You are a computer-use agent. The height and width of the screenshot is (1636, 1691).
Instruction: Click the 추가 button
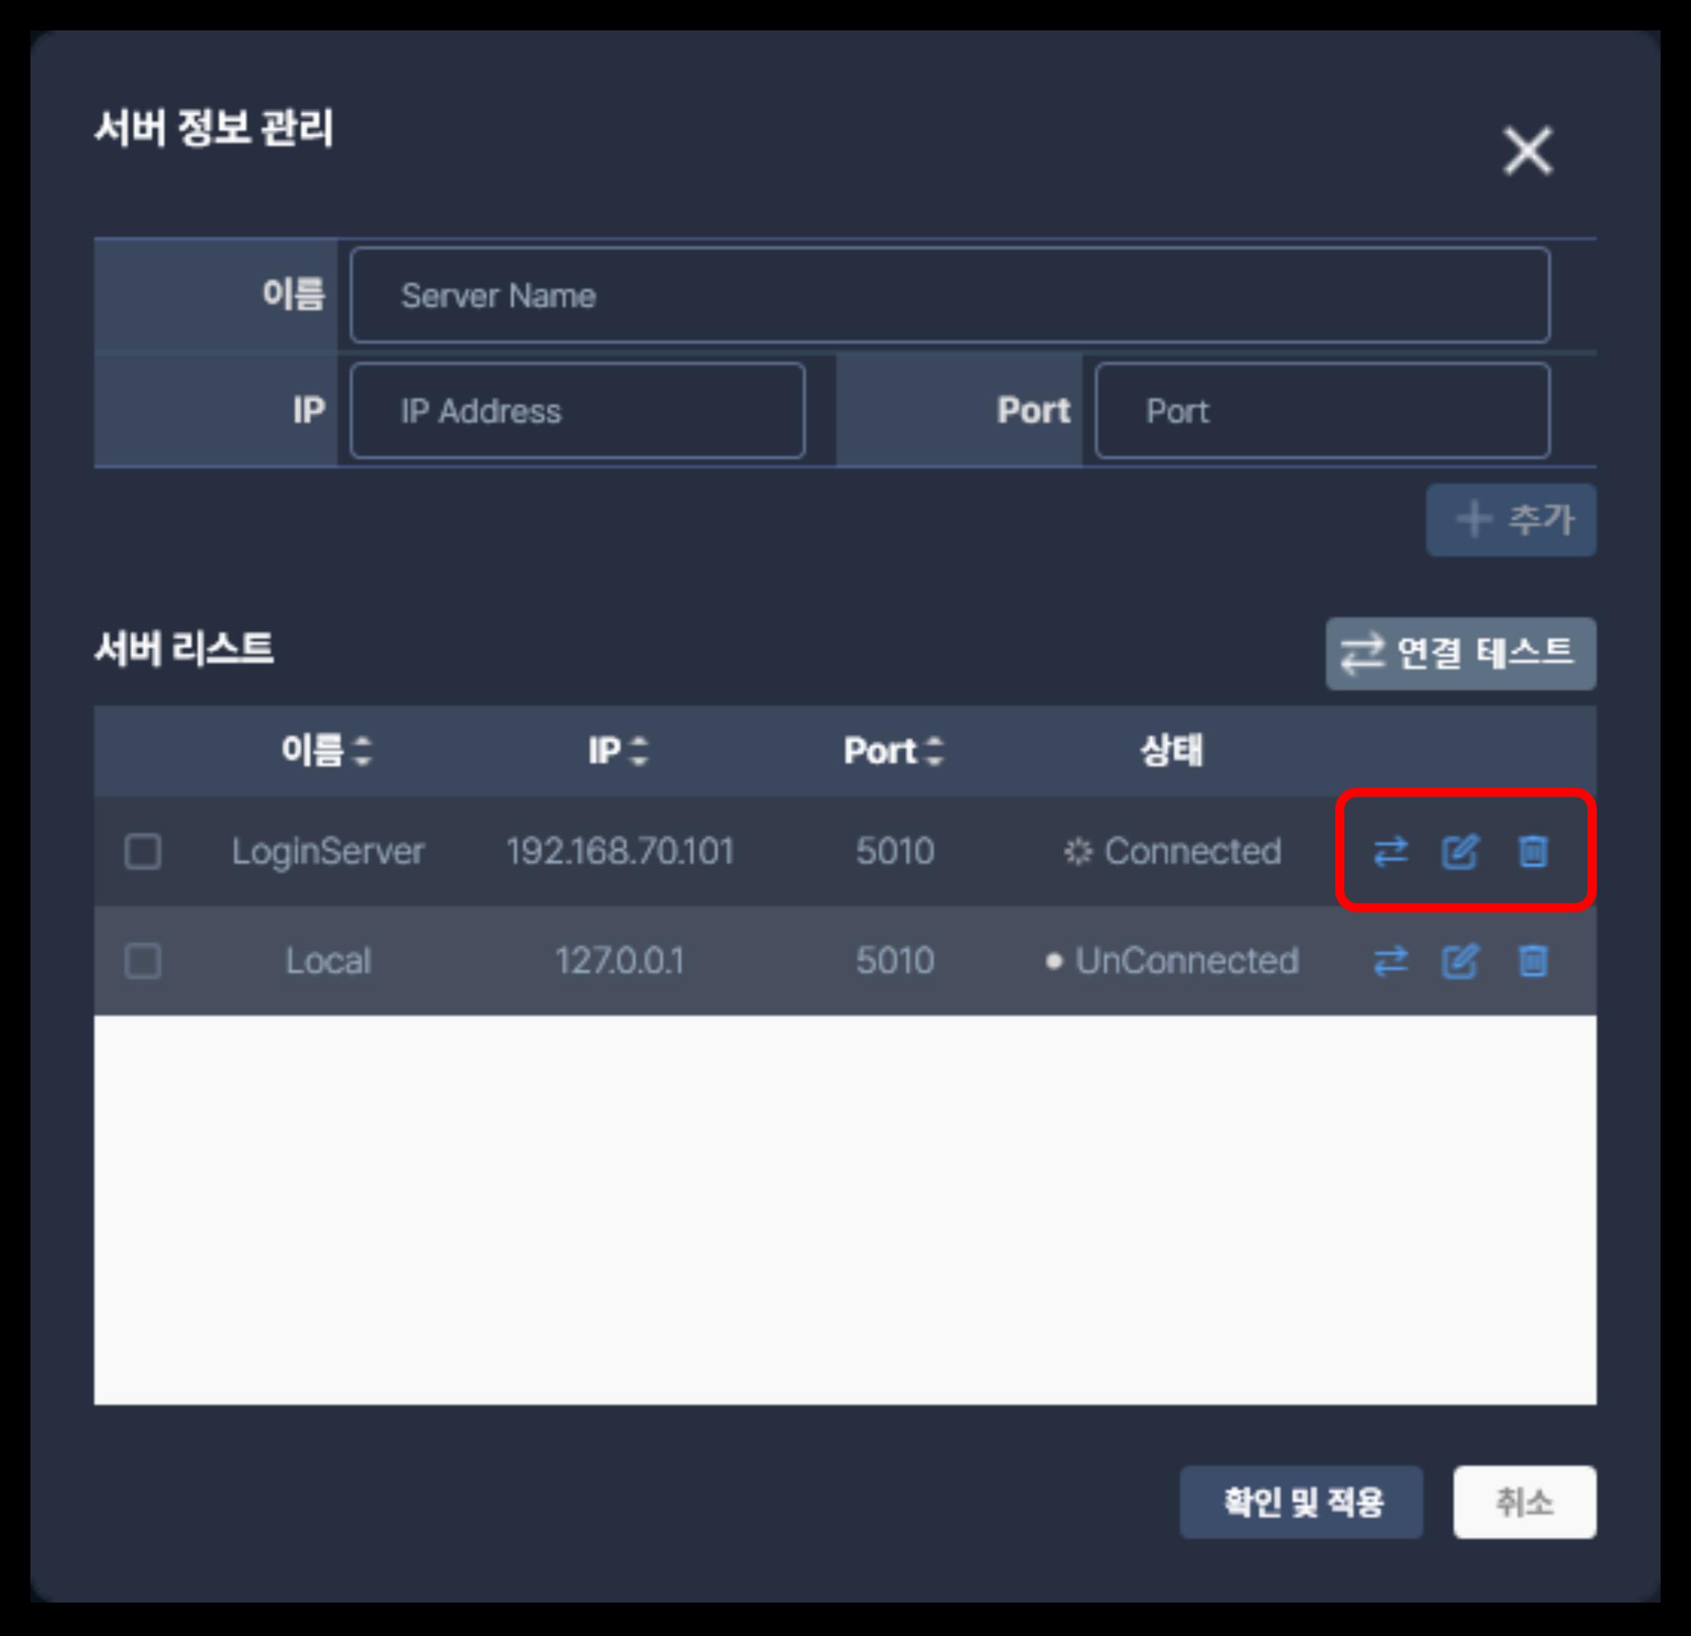coord(1511,520)
